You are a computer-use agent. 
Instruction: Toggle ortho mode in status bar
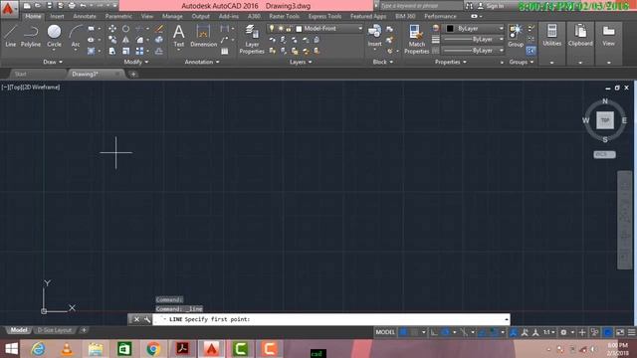pos(434,332)
